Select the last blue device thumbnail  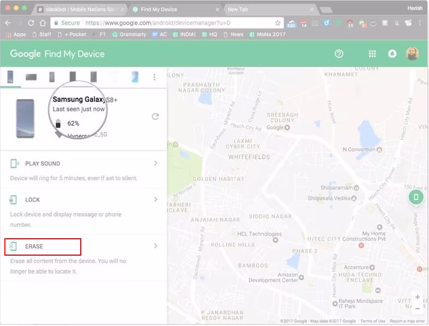coord(135,77)
